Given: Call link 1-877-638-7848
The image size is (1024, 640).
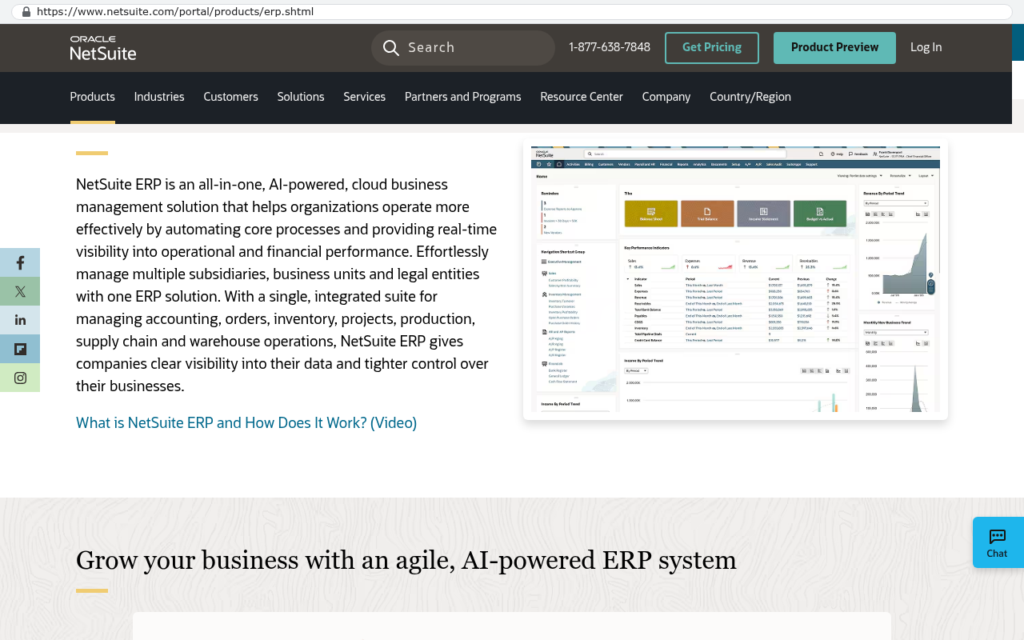Looking at the screenshot, I should point(610,48).
